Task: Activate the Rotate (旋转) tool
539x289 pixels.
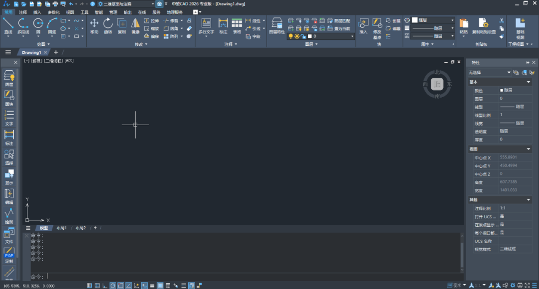Action: (108, 25)
